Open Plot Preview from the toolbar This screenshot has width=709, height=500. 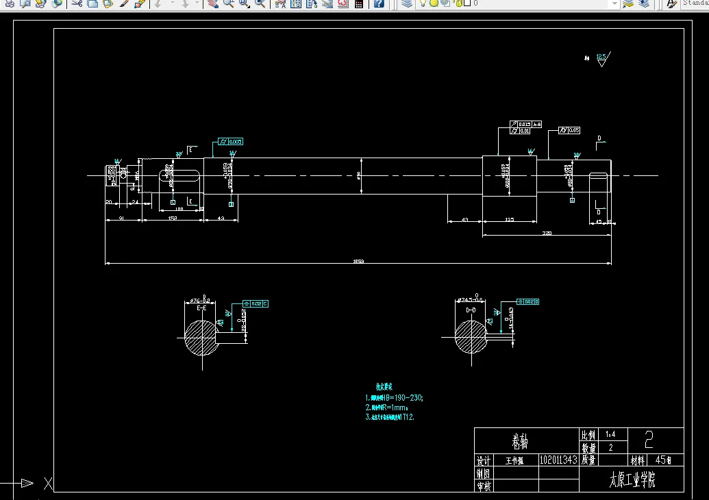pyautogui.click(x=25, y=3)
